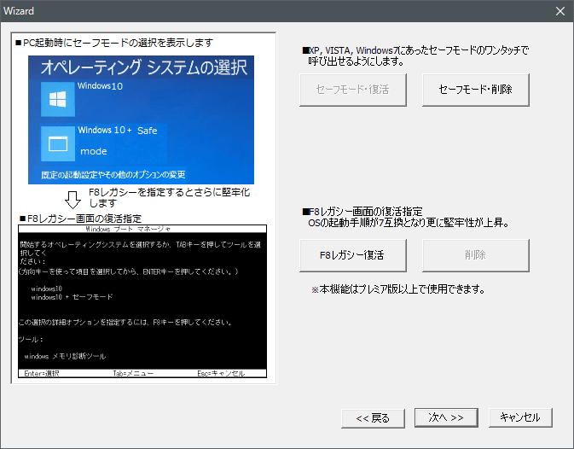574x449 pixels.
Task: Click the Enter=選択 footer text
Action: click(42, 373)
